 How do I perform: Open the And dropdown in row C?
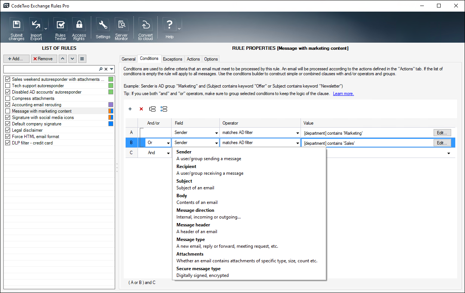(x=168, y=153)
